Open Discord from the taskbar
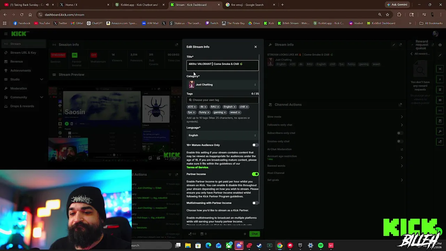 pos(239,245)
